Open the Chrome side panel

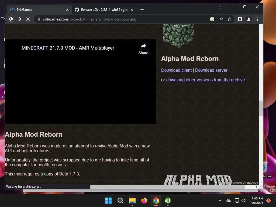pyautogui.click(x=240, y=19)
